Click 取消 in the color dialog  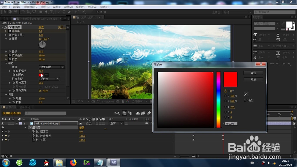[253, 79]
